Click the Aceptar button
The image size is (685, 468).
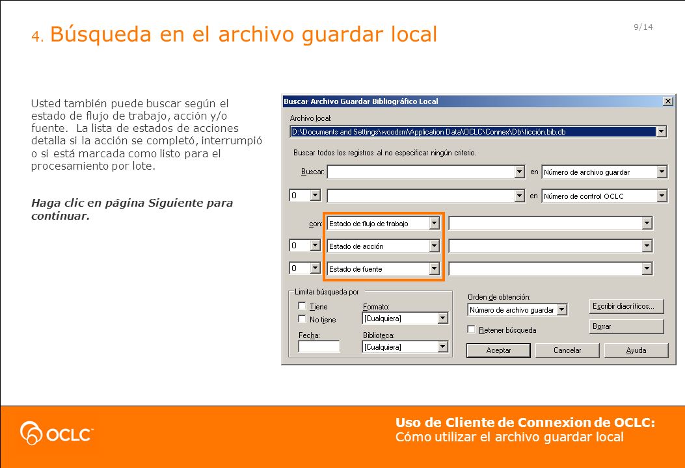[x=498, y=350]
